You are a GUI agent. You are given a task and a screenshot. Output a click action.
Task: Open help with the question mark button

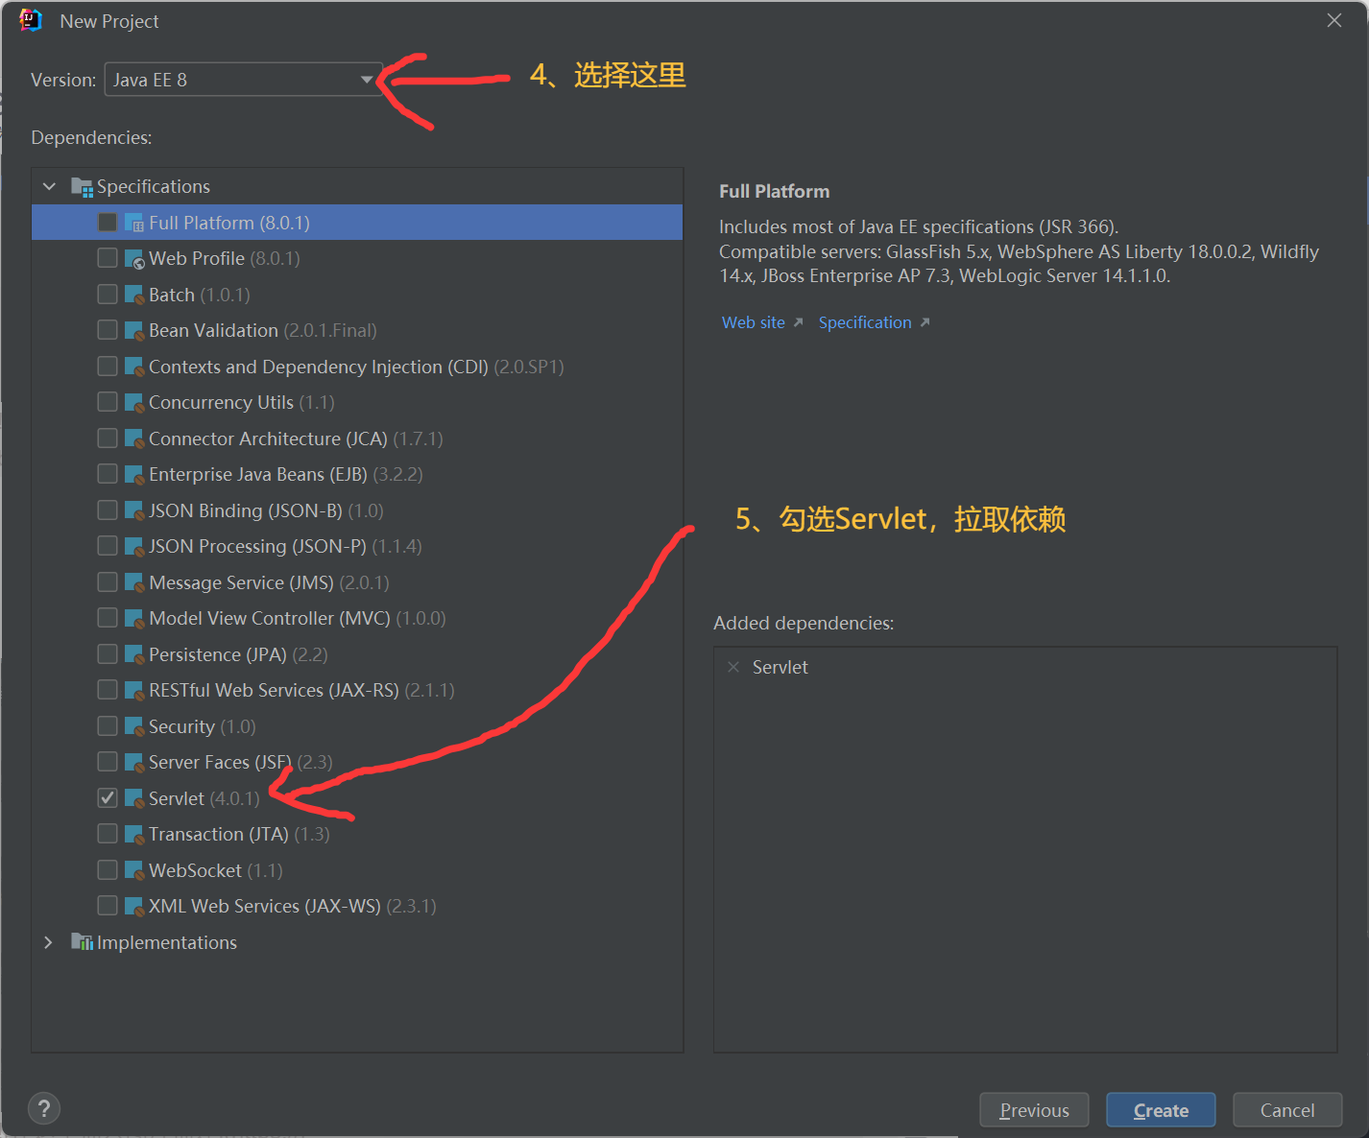click(x=44, y=1109)
